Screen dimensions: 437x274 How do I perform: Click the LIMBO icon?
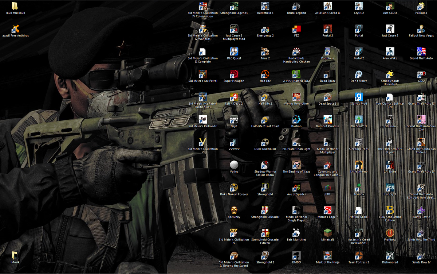pos(296,255)
